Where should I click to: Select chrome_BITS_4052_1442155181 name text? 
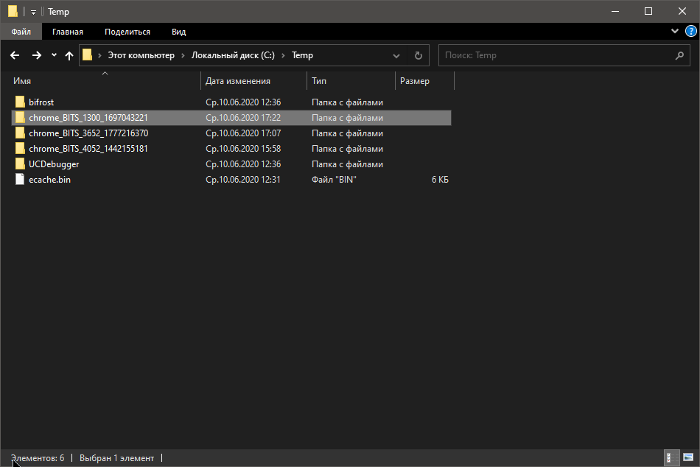click(x=88, y=149)
